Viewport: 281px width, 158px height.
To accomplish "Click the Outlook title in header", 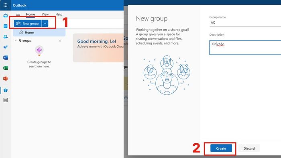I will 20,5.
